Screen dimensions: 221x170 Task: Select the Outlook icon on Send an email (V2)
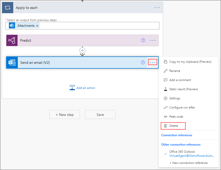12,62
